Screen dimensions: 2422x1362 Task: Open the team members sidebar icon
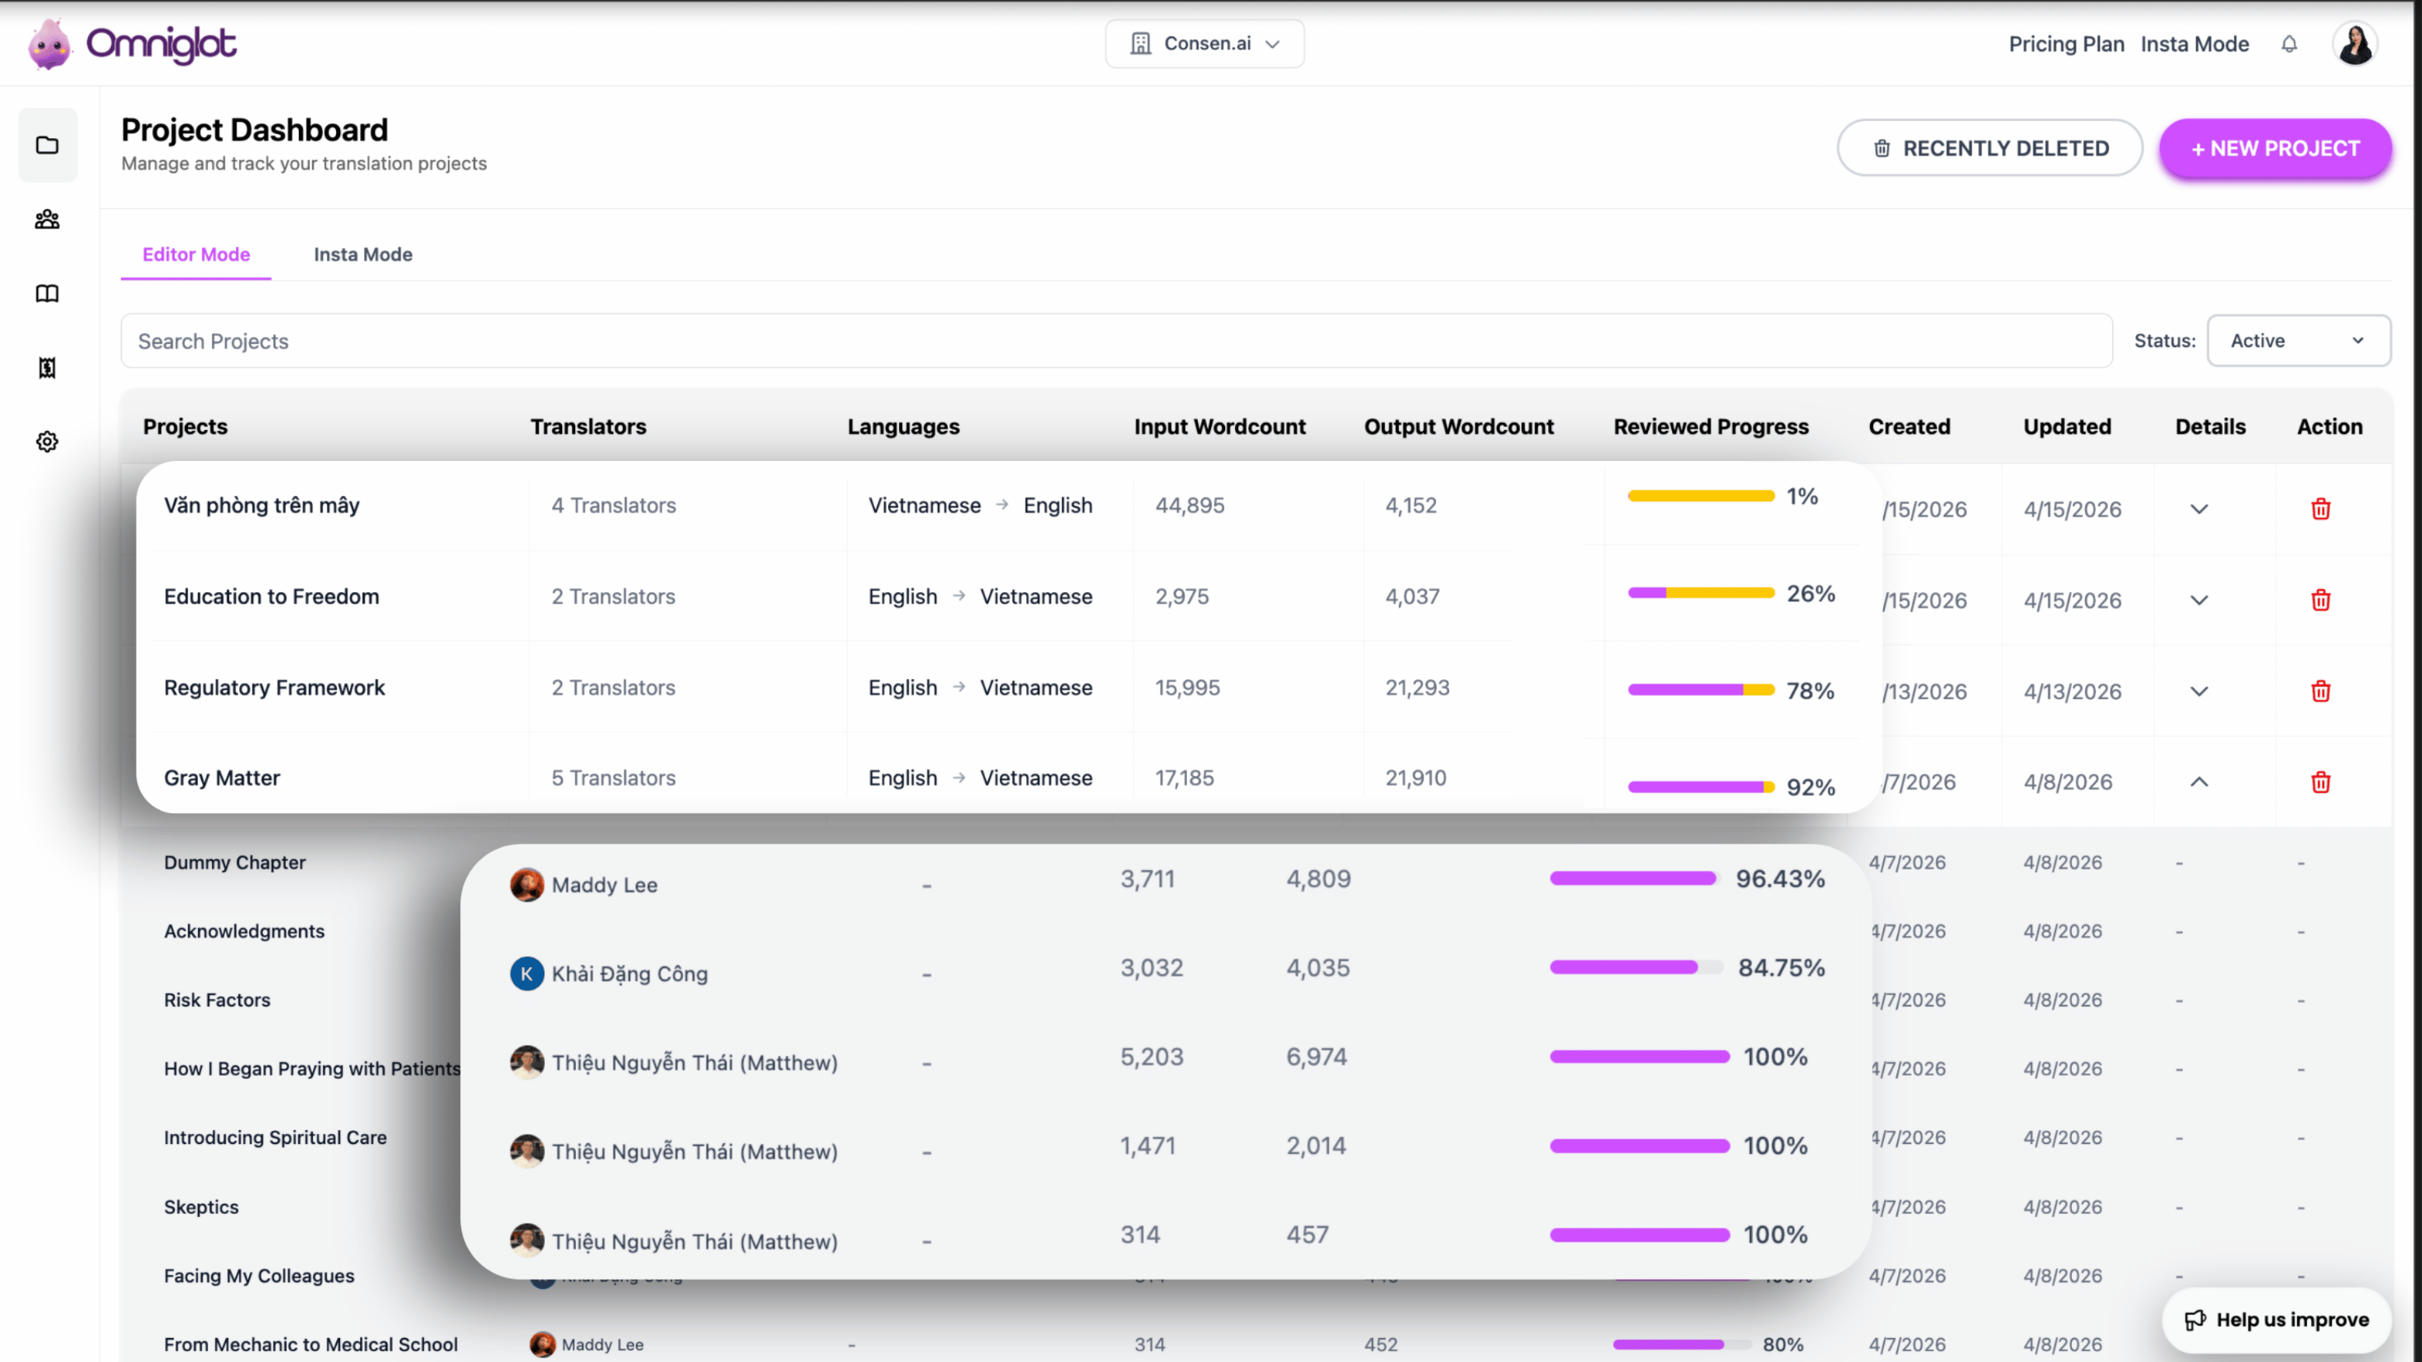tap(47, 219)
